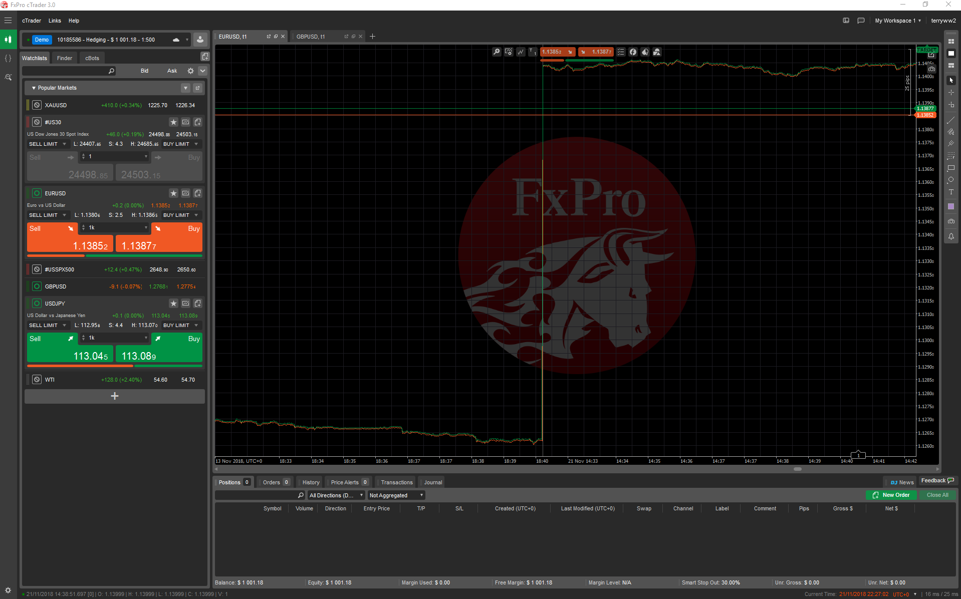Screen dimensions: 961x599
Task: Select the text annotation tool
Action: [951, 192]
